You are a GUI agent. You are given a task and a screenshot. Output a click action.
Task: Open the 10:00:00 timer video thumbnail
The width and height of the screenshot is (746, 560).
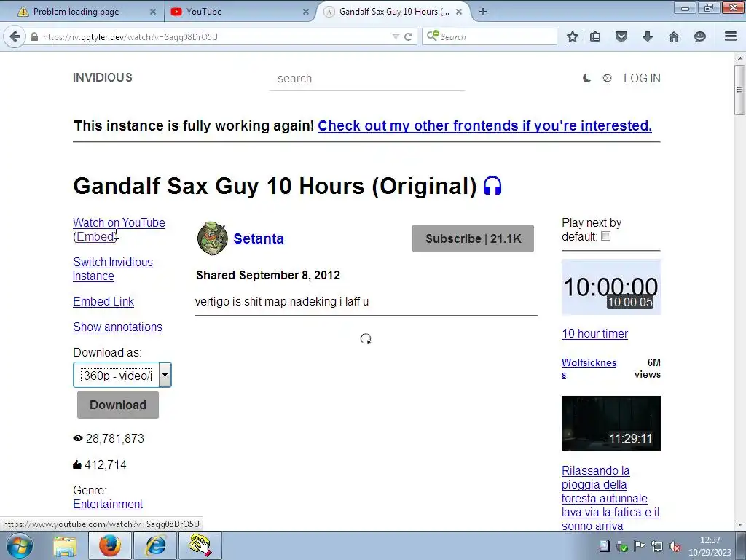611,287
